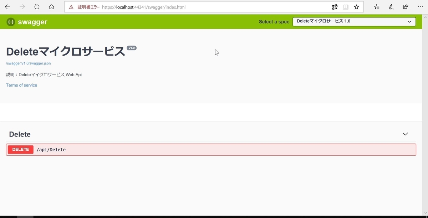Refresh the page
The width and height of the screenshot is (428, 218).
click(x=36, y=6)
